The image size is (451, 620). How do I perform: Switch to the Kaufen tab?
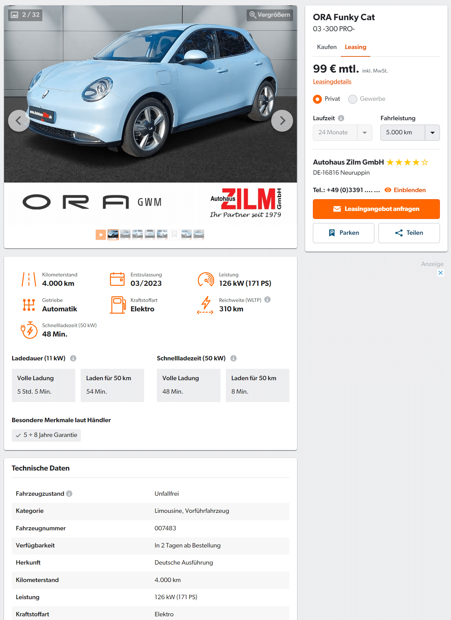click(x=327, y=47)
